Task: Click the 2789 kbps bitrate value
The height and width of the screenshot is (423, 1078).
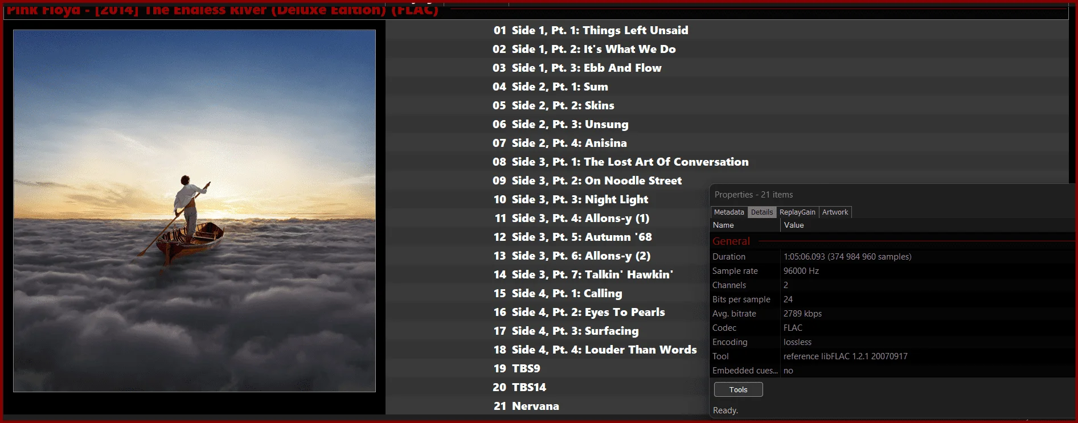Action: tap(802, 314)
